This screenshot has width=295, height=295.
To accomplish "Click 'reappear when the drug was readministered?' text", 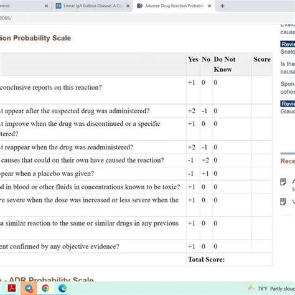I will [x=69, y=147].
